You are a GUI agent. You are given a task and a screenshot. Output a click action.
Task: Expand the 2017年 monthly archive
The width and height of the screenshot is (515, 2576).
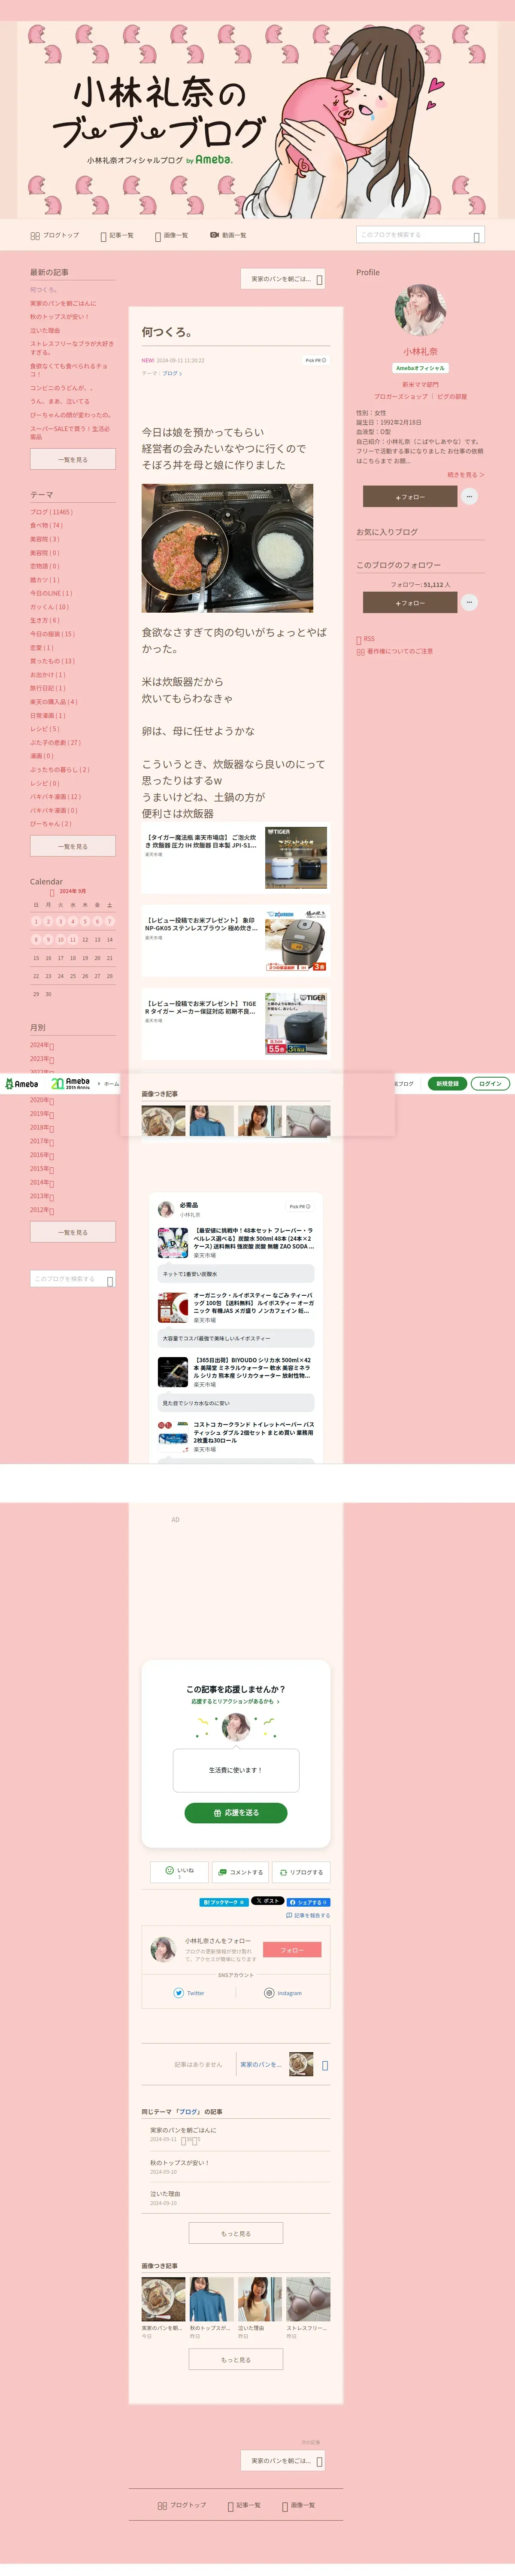point(42,1141)
